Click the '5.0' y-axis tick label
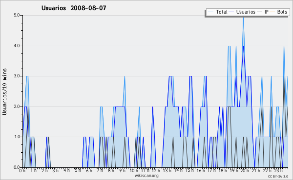The image size is (293, 180). click(17, 15)
